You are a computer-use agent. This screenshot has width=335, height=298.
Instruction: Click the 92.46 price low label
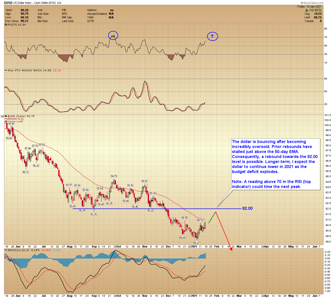coord(135,207)
